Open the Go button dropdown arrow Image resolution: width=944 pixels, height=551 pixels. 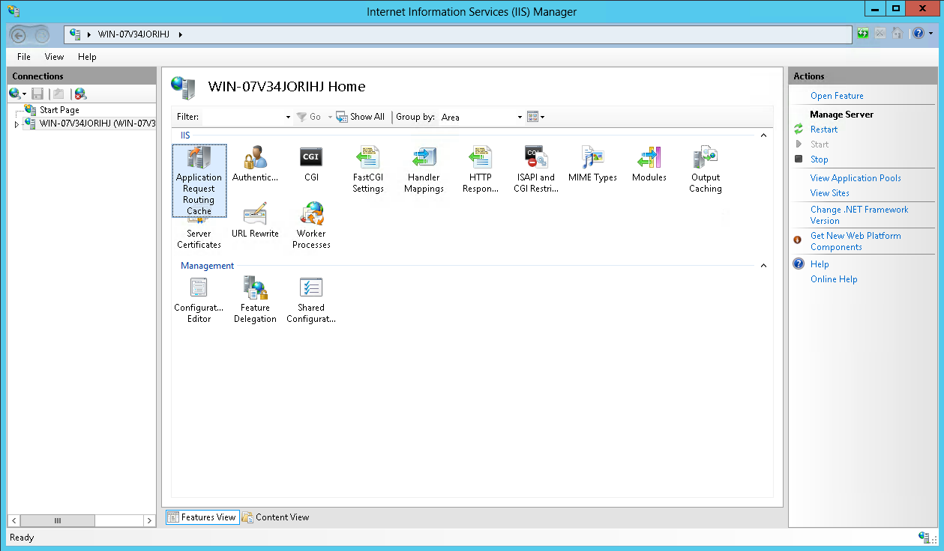330,118
